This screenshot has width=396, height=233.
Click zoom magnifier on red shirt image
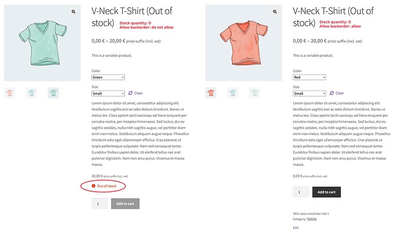(x=275, y=11)
